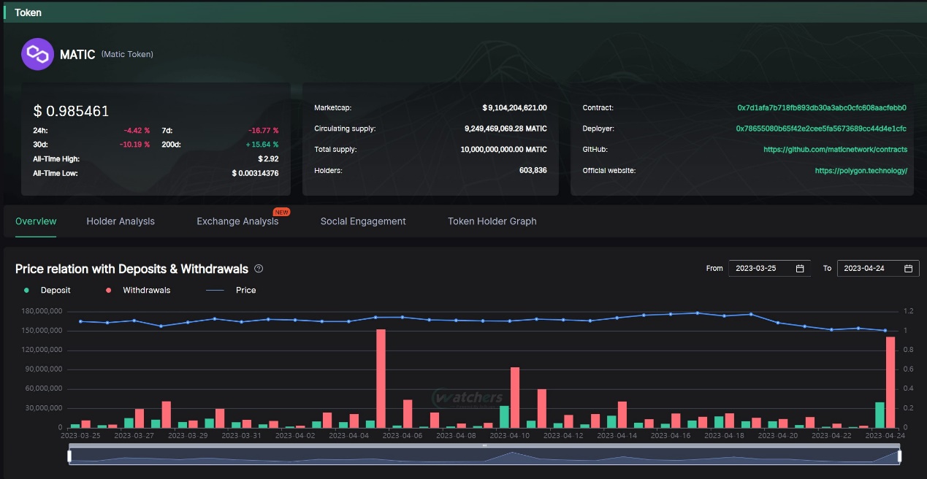This screenshot has width=927, height=479.
Task: Open the Deployer address link
Action: pyautogui.click(x=821, y=129)
